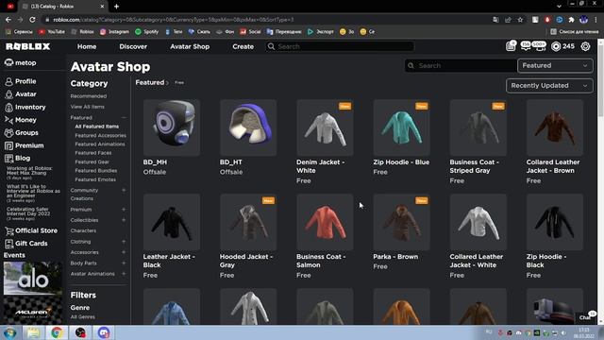
Task: Expand the Accessories category
Action: (124, 252)
